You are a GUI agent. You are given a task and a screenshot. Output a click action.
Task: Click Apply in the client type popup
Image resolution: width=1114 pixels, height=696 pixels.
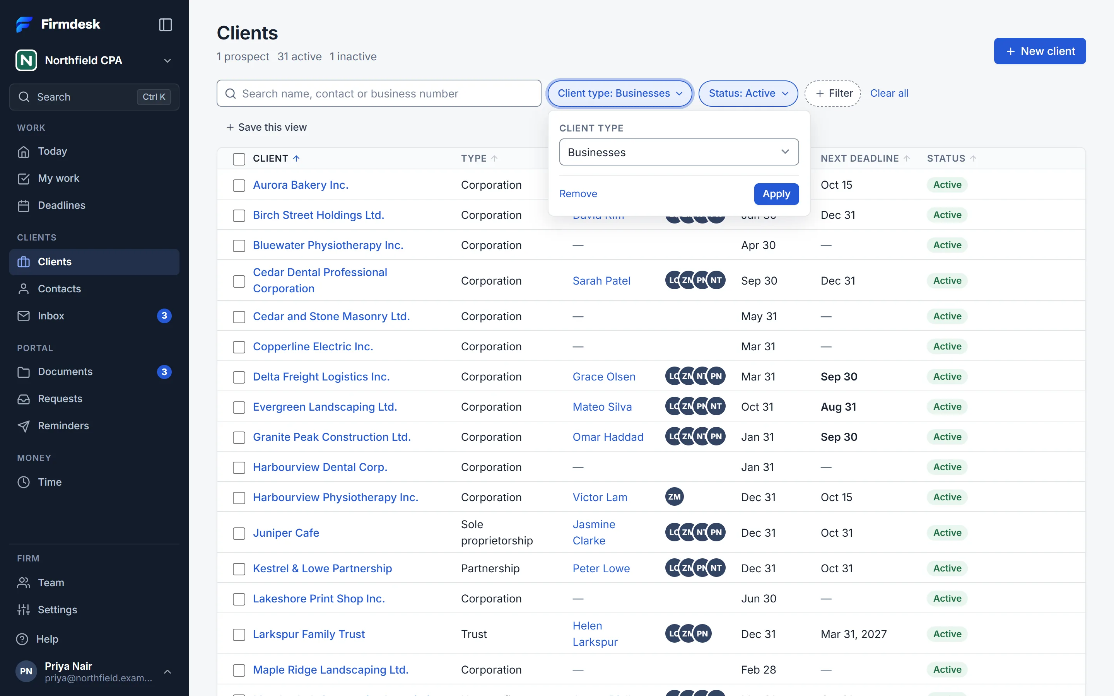[776, 194]
